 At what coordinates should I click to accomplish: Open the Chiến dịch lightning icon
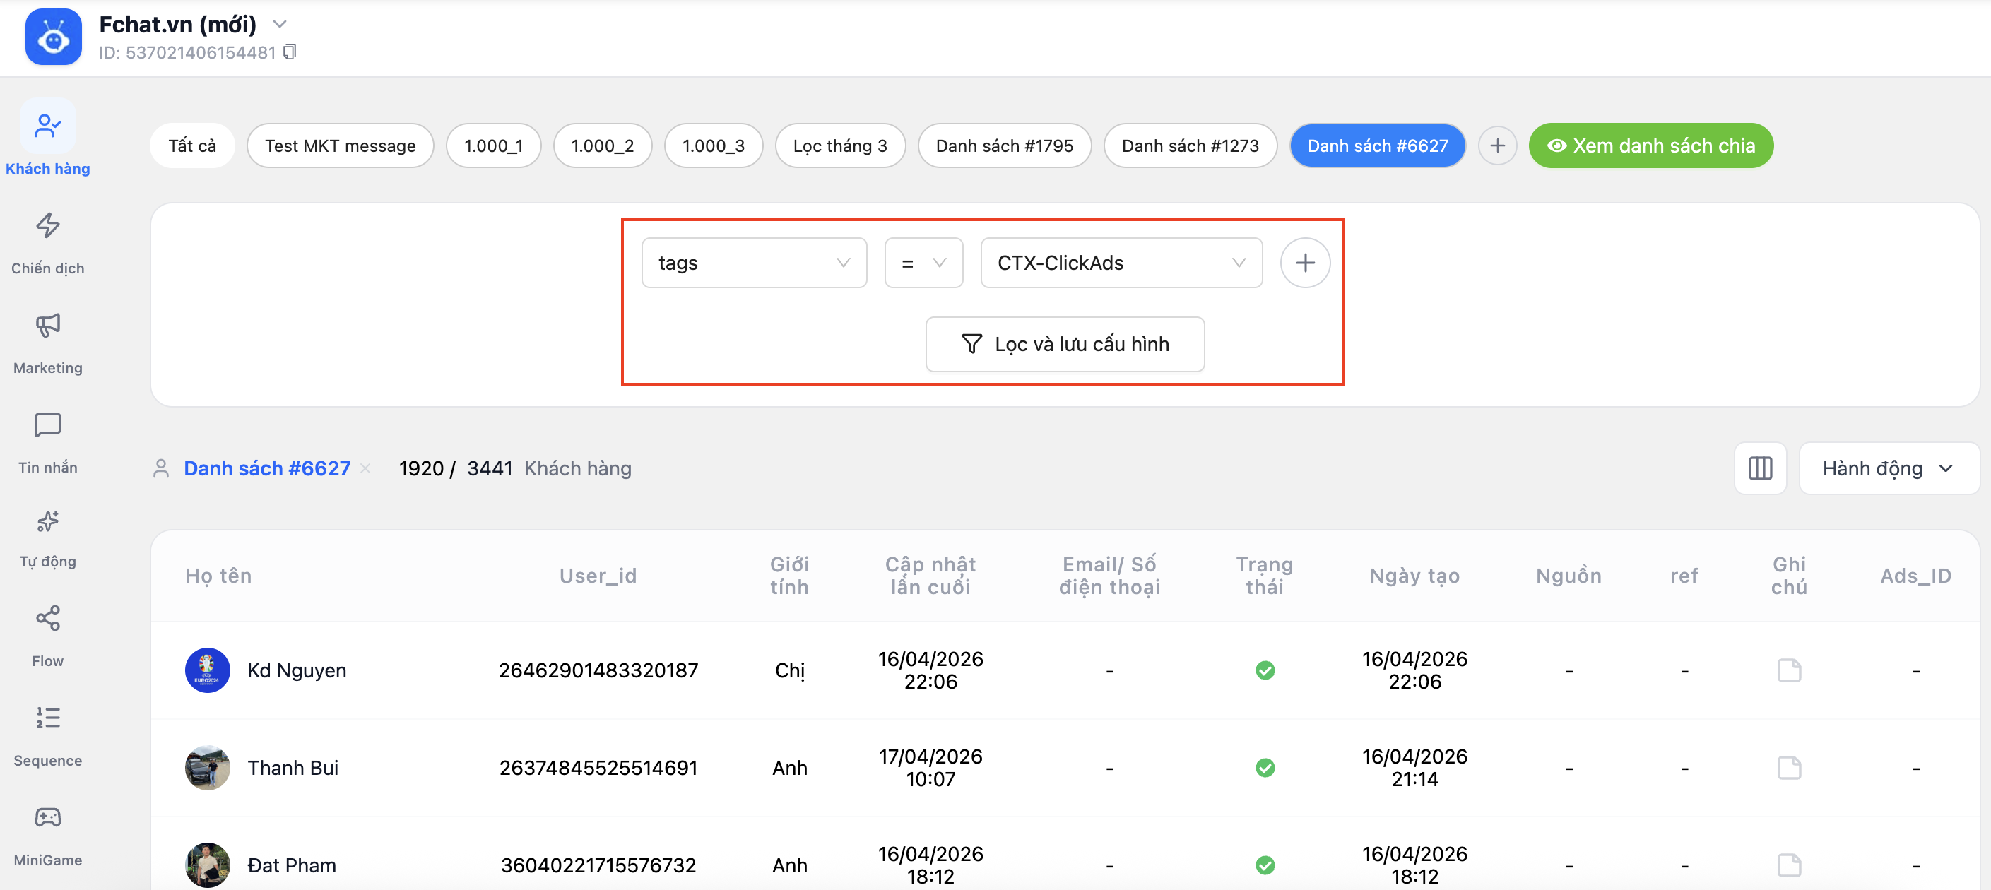tap(47, 225)
